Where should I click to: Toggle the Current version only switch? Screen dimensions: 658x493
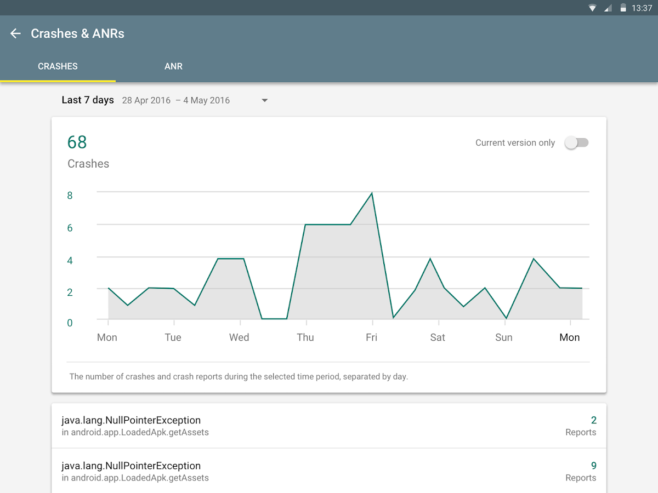click(576, 143)
